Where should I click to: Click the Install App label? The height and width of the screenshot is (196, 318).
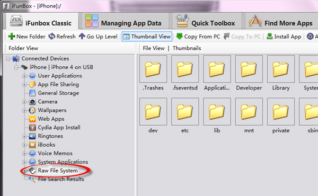[x=288, y=37]
